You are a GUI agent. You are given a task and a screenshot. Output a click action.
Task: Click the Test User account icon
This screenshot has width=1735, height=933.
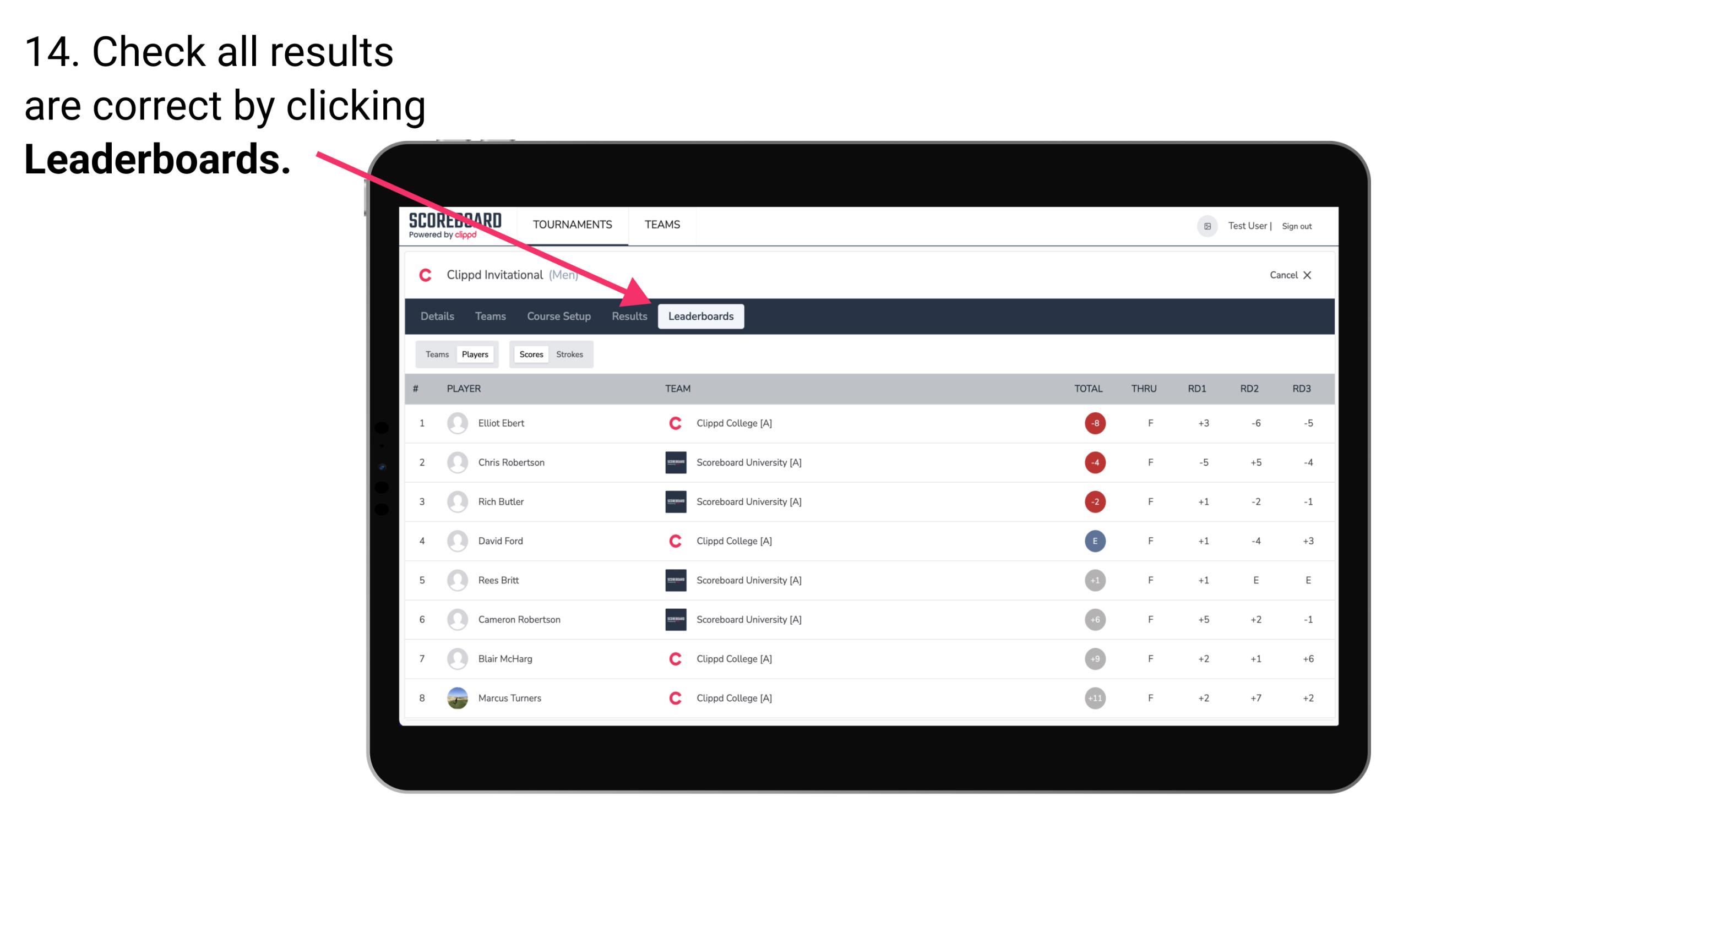1208,225
